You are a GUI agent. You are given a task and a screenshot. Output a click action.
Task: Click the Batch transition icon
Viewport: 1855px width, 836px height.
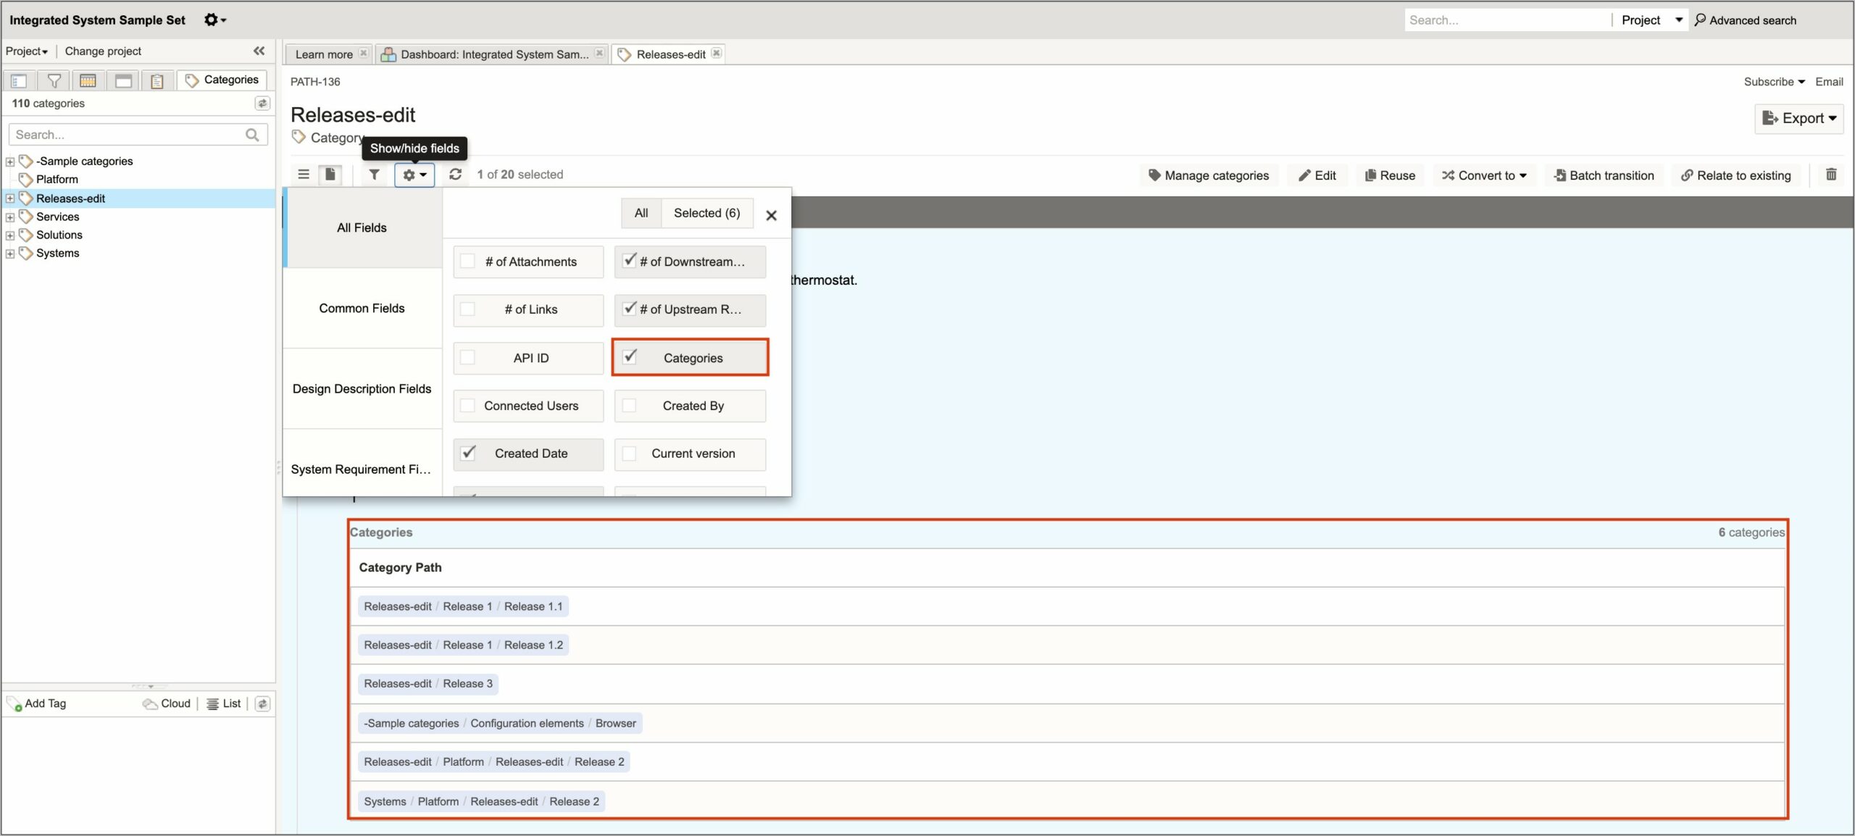point(1604,175)
